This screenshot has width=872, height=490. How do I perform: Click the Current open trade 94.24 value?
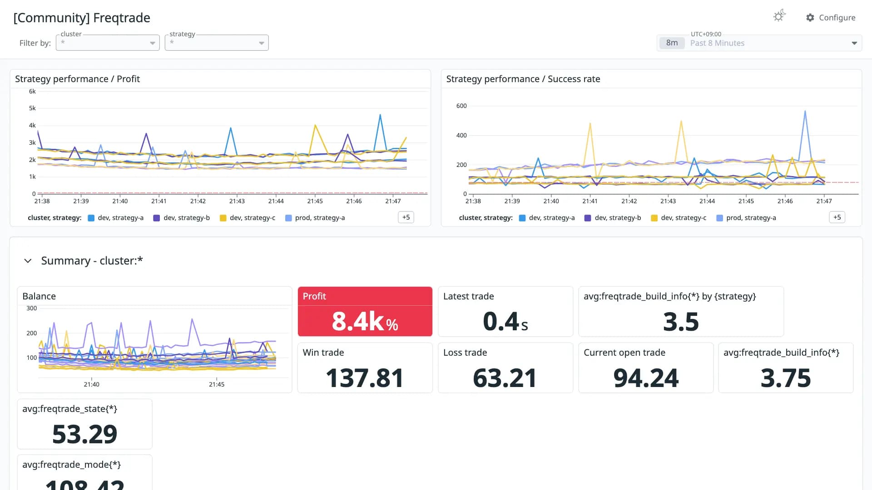646,377
